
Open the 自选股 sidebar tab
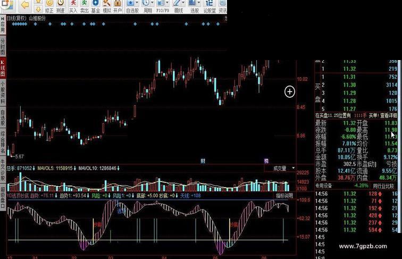pos(3,118)
